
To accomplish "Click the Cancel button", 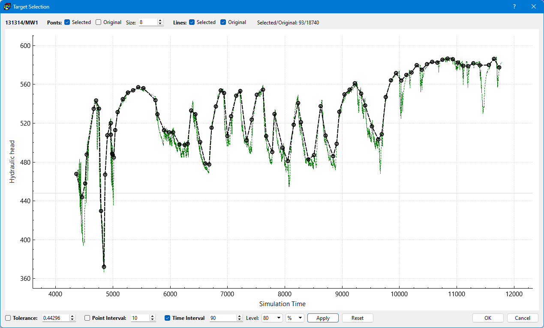I will (523, 318).
